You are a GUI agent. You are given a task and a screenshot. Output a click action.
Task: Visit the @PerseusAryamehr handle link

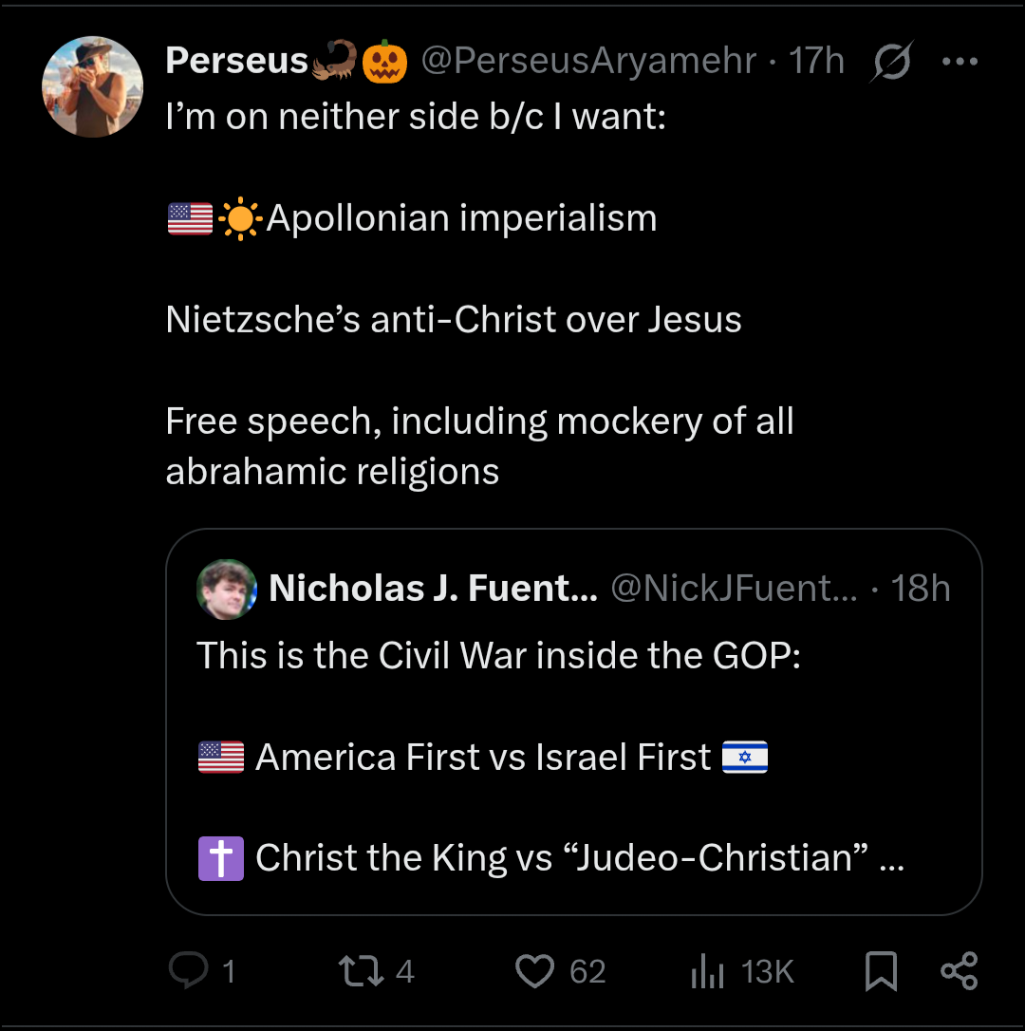click(587, 62)
